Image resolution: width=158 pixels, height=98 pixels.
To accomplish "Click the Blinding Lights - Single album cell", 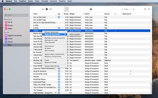I will click(93, 60).
